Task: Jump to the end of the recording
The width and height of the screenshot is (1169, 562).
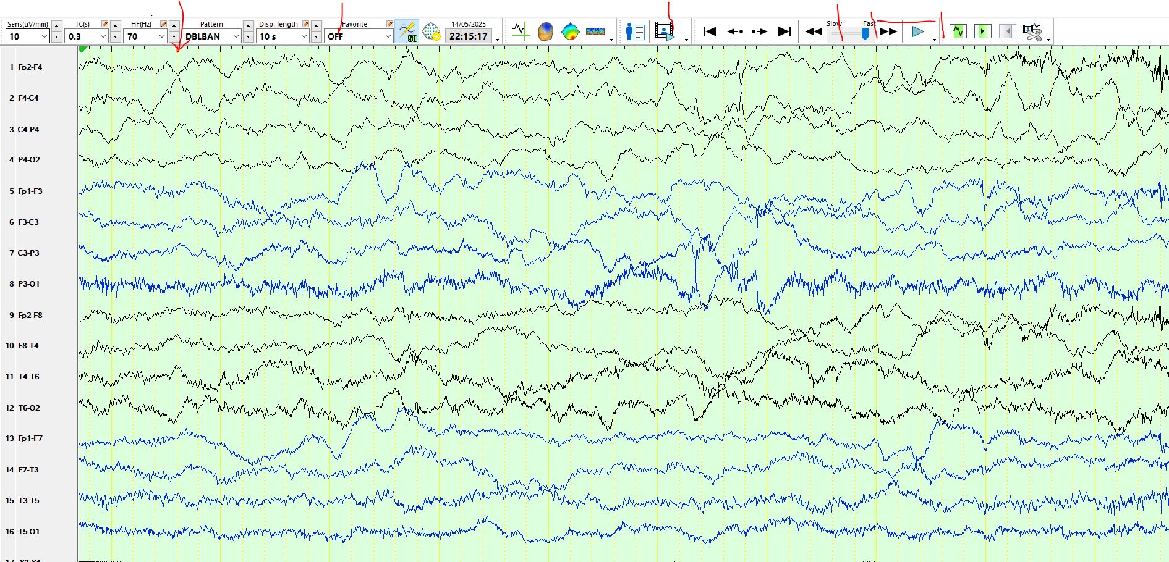Action: point(784,31)
